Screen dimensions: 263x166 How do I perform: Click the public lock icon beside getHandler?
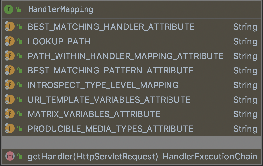pyautogui.click(x=20, y=156)
